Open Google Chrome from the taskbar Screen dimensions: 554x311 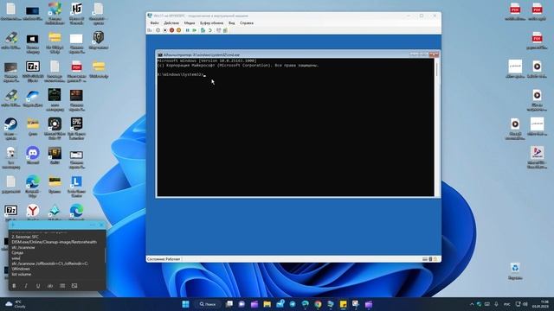coord(318,304)
